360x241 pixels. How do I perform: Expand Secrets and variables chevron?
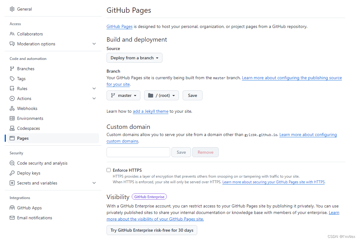click(x=94, y=183)
